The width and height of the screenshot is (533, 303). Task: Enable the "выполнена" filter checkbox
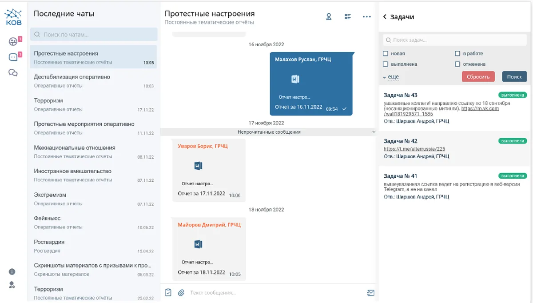click(386, 64)
